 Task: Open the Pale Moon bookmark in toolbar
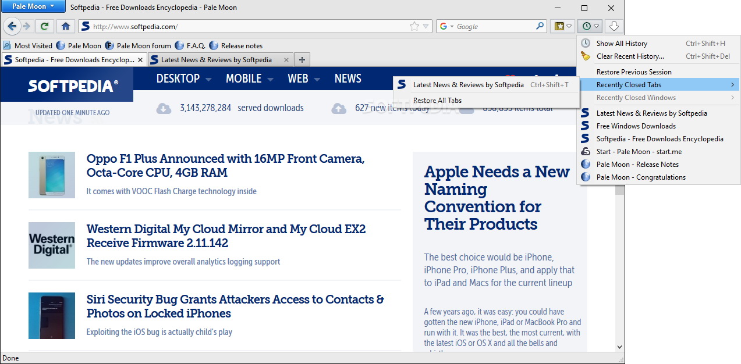[x=79, y=45]
